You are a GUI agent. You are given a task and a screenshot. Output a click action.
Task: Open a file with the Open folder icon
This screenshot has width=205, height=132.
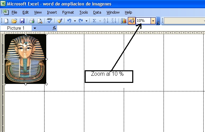[14, 21]
